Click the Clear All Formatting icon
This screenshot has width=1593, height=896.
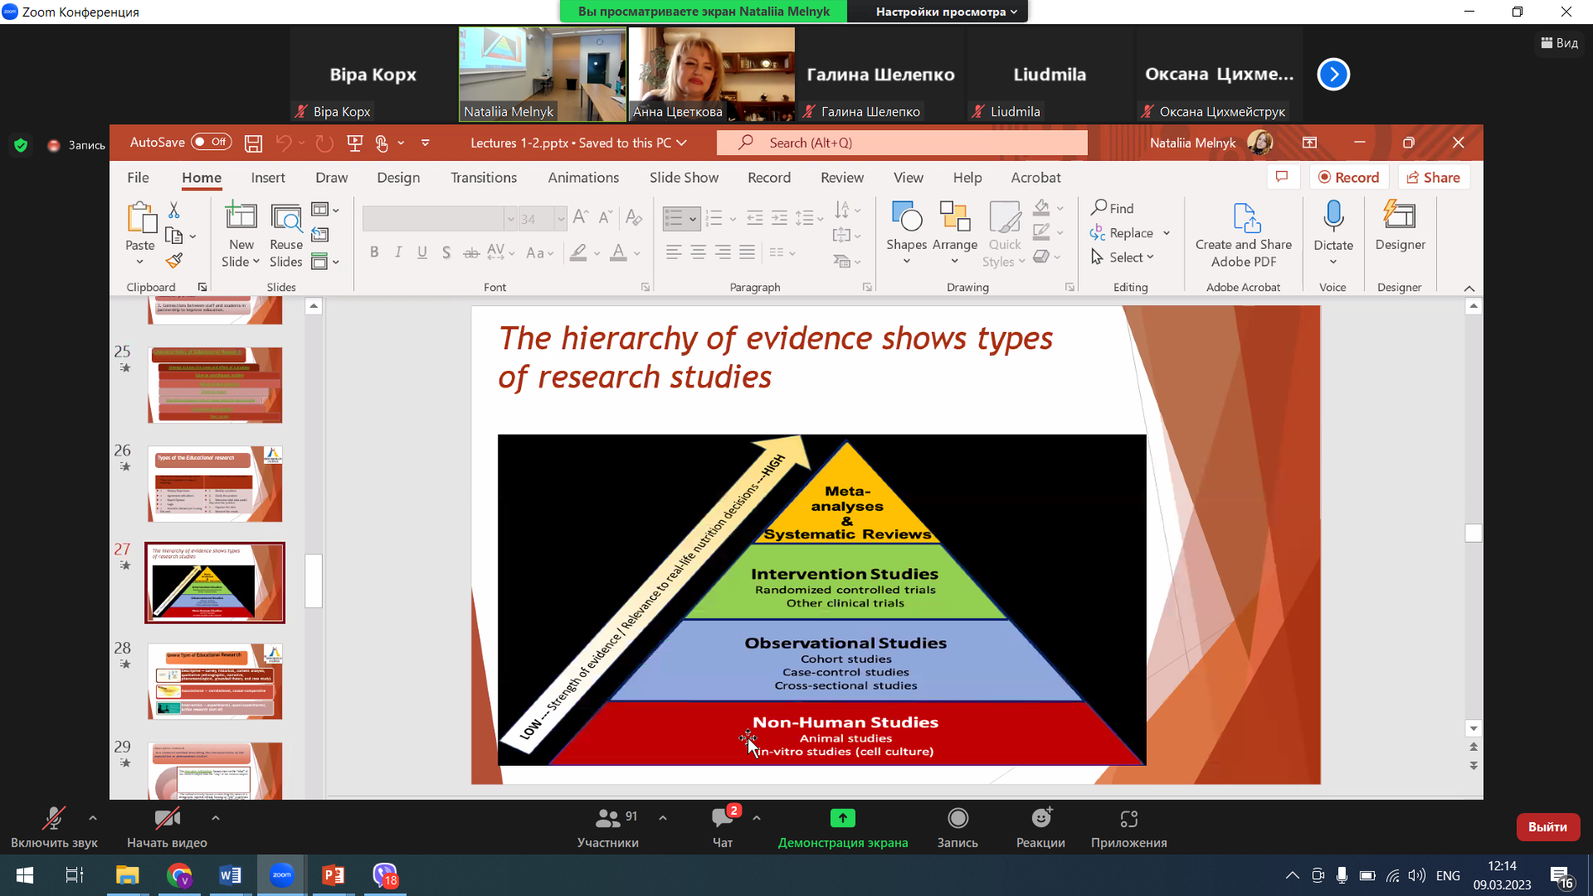pos(634,218)
